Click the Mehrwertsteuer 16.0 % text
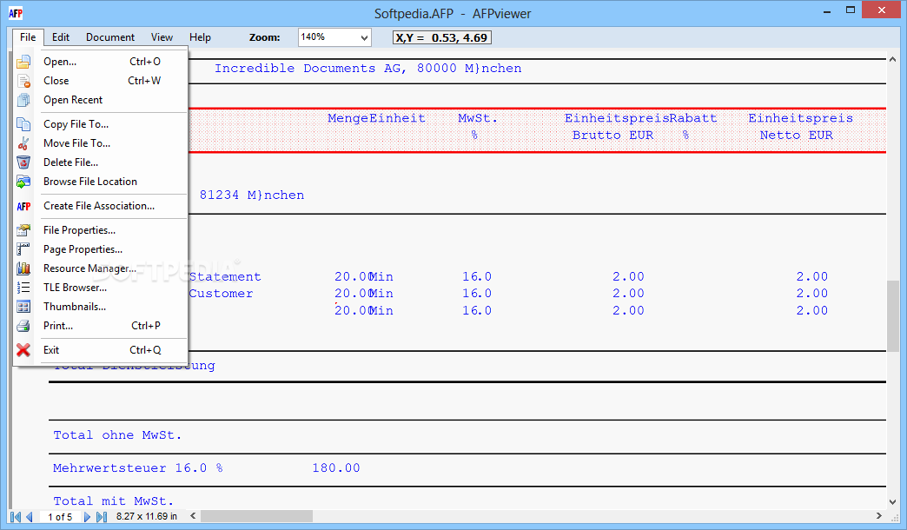Viewport: 907px width, 530px height. 137,468
